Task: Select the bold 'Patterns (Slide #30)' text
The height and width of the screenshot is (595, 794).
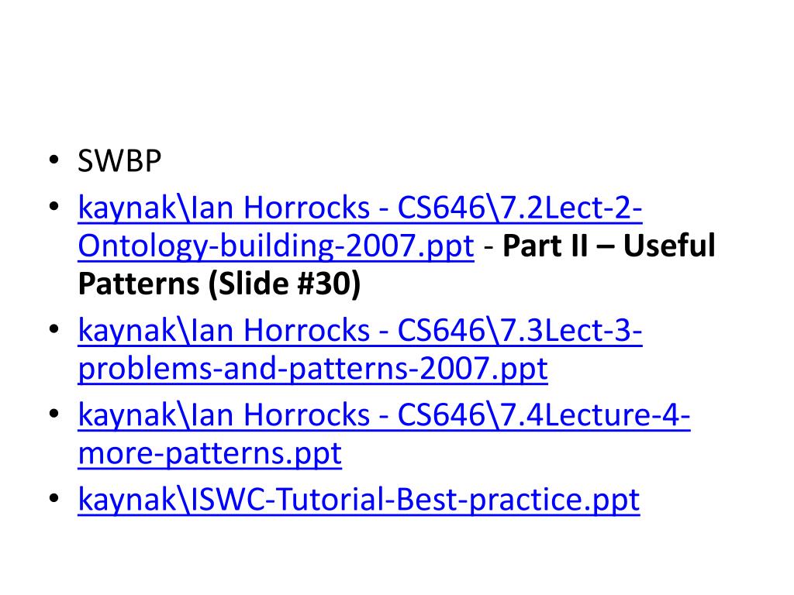Action: pyautogui.click(x=219, y=284)
